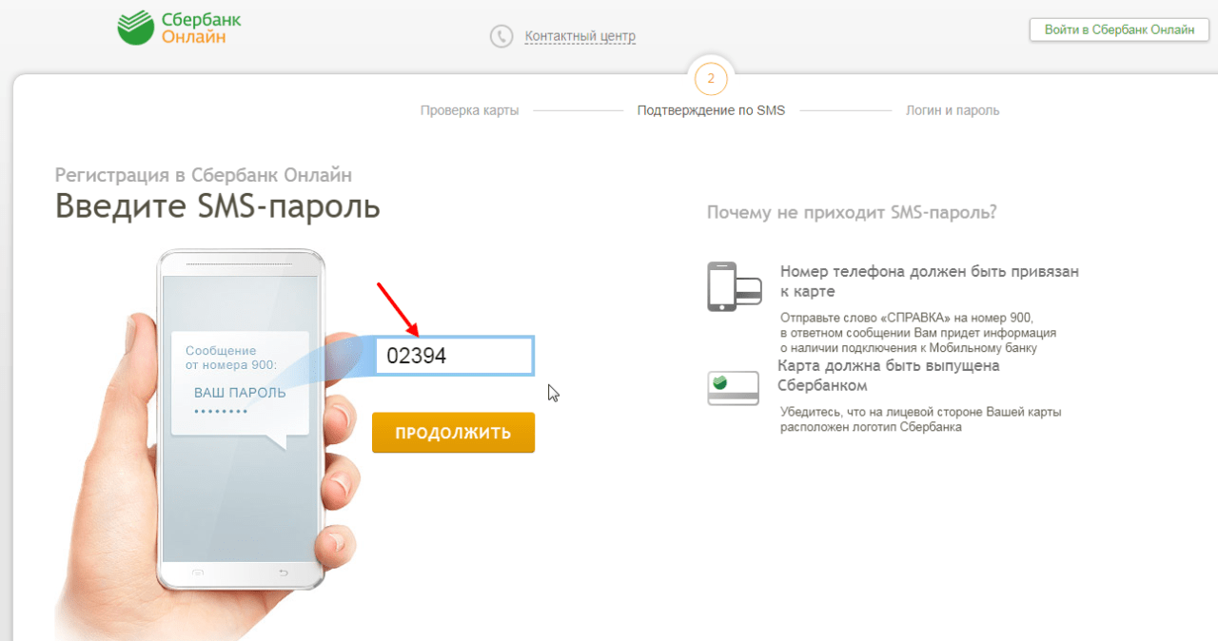Click Войти в Сбербанк Онлайн button
The width and height of the screenshot is (1218, 641).
[1119, 29]
